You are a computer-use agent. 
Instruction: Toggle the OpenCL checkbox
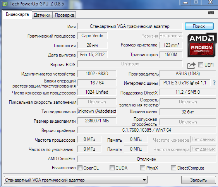(x=80, y=168)
